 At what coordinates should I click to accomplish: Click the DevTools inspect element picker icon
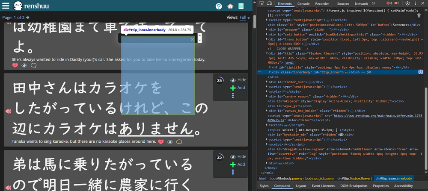pyautogui.click(x=262, y=3)
